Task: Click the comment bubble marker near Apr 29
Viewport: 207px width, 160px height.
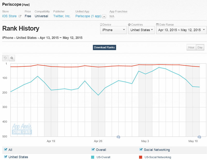Action: coord(119,137)
